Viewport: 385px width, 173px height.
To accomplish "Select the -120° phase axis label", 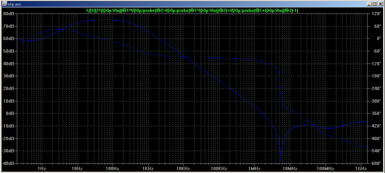I will (376, 63).
